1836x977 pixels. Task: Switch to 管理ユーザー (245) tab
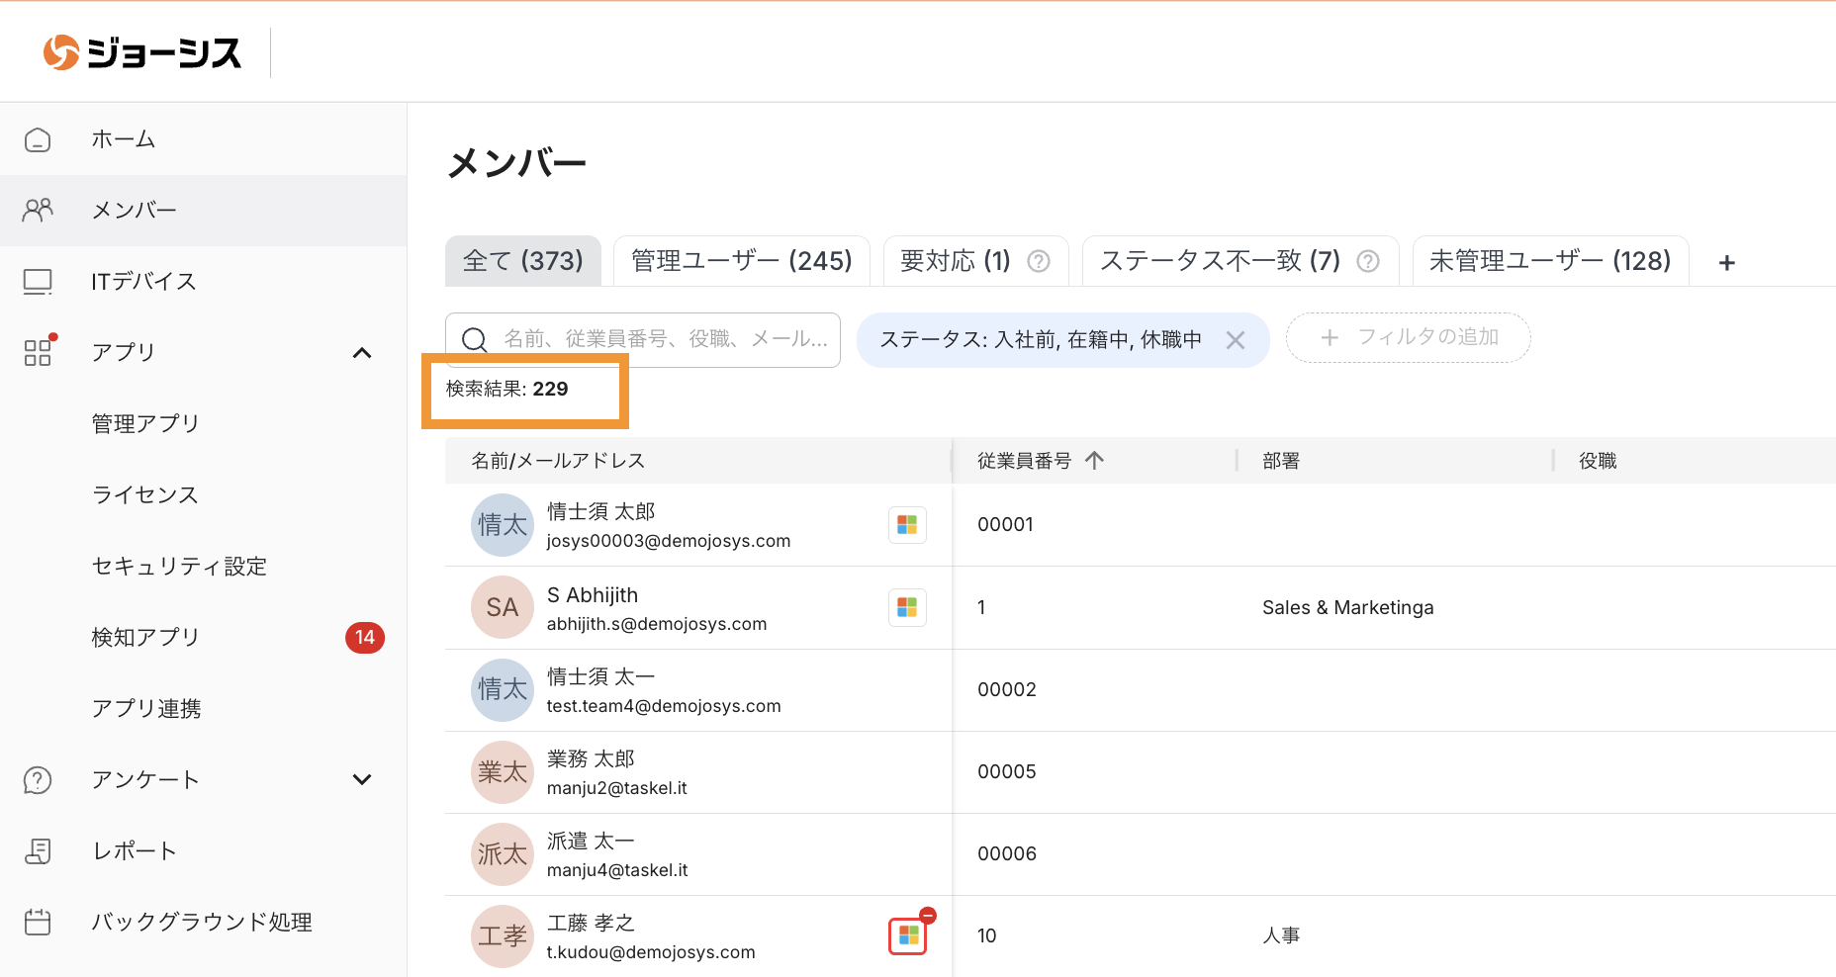click(x=741, y=261)
